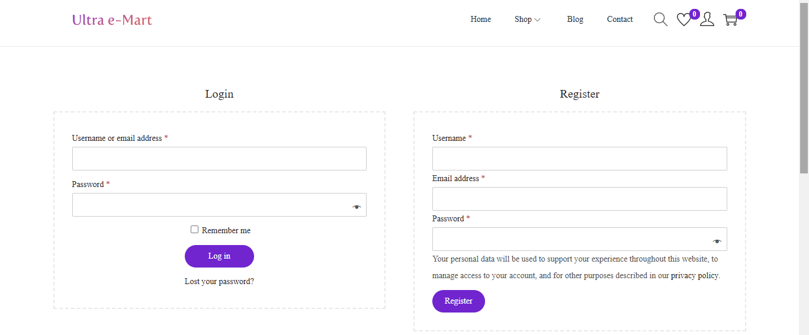Open the wishlist heart icon
Viewport: 809px width, 335px height.
[x=683, y=20]
